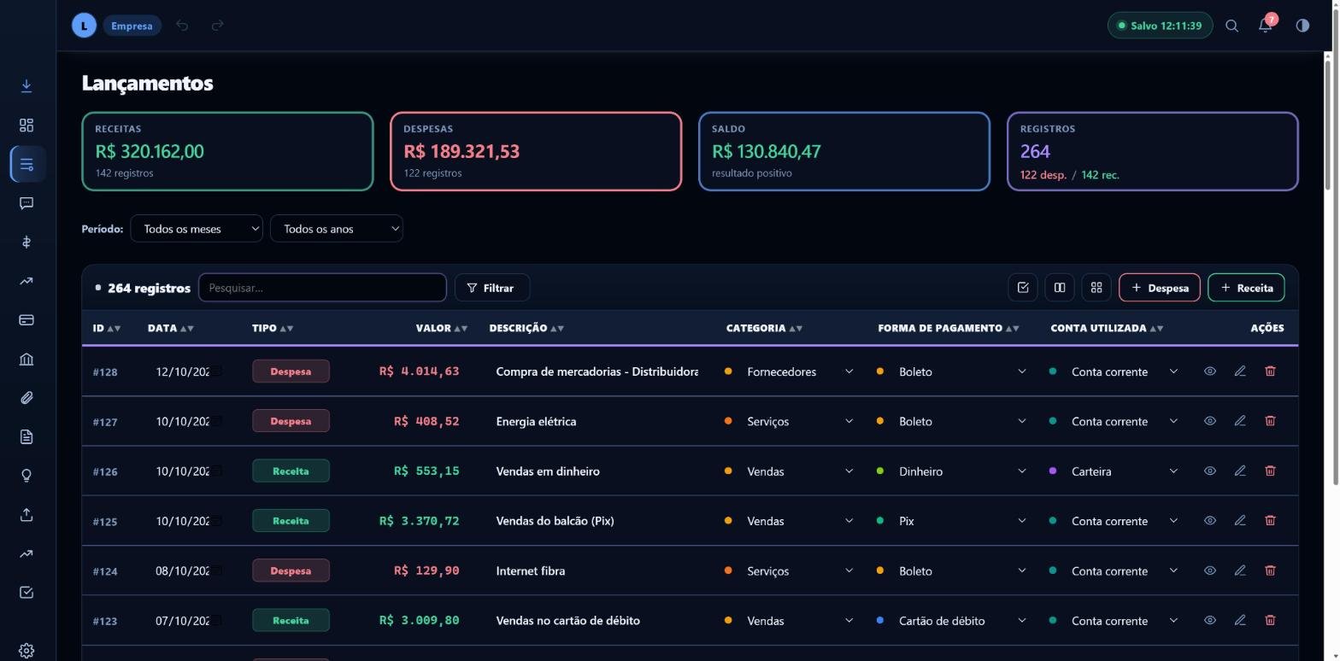Toggle dark/light theme contrast icon
The width and height of the screenshot is (1340, 661).
[x=1302, y=26]
